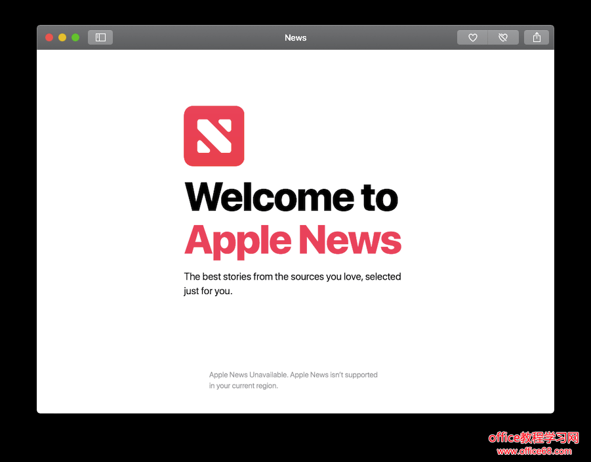
Task: Click the Love story heart icon
Action: (472, 37)
